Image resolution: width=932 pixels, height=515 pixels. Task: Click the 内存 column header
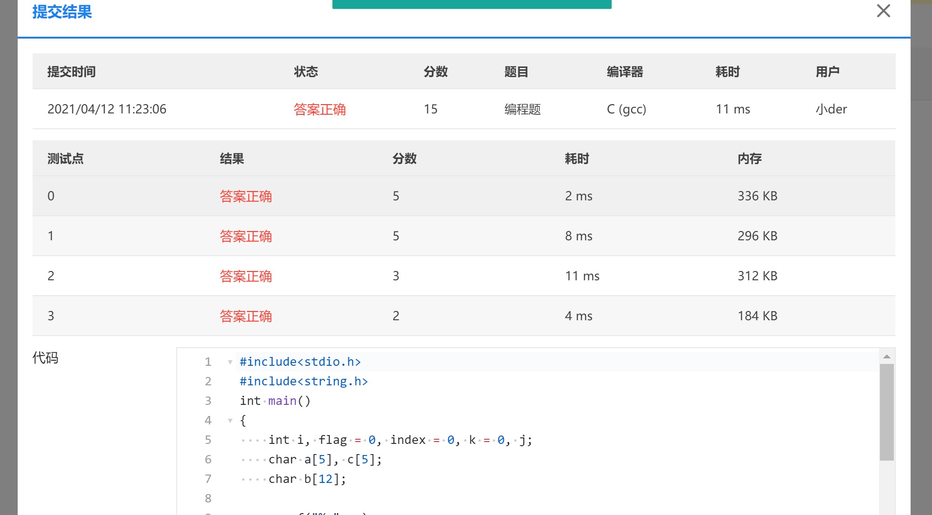pos(749,158)
